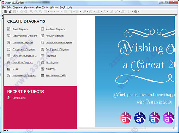
Task: Click the Open file folder icon
Action: pos(10,12)
